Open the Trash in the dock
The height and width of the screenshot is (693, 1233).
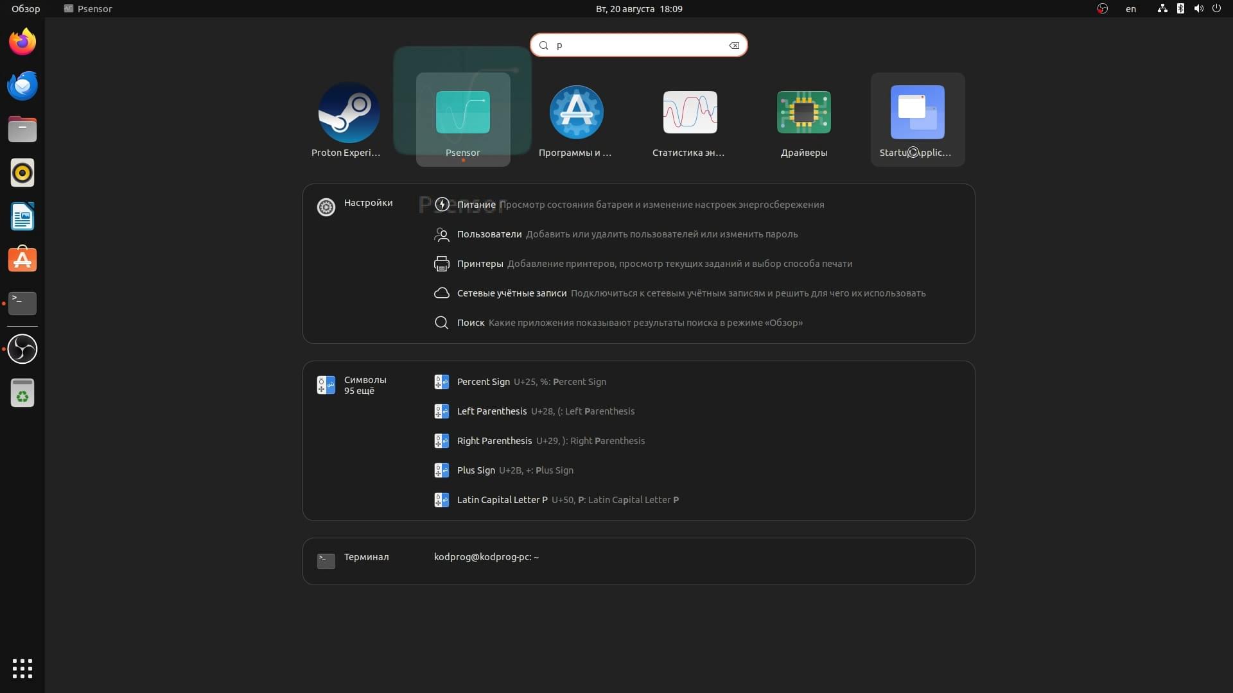22,393
